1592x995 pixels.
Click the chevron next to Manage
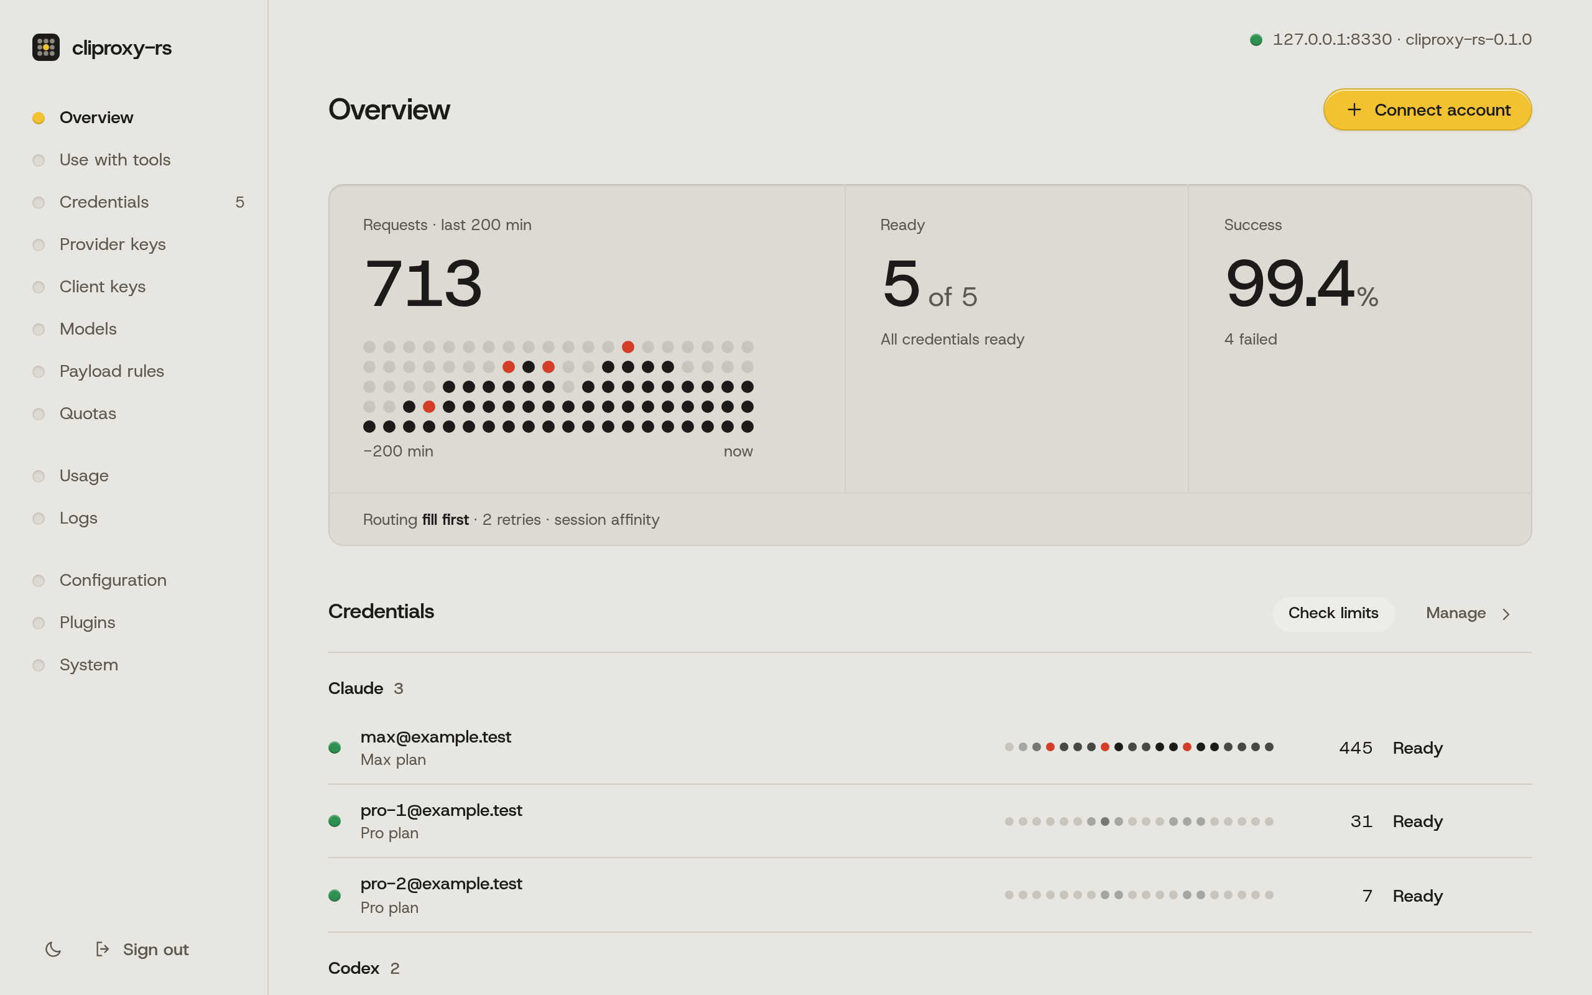click(x=1506, y=614)
